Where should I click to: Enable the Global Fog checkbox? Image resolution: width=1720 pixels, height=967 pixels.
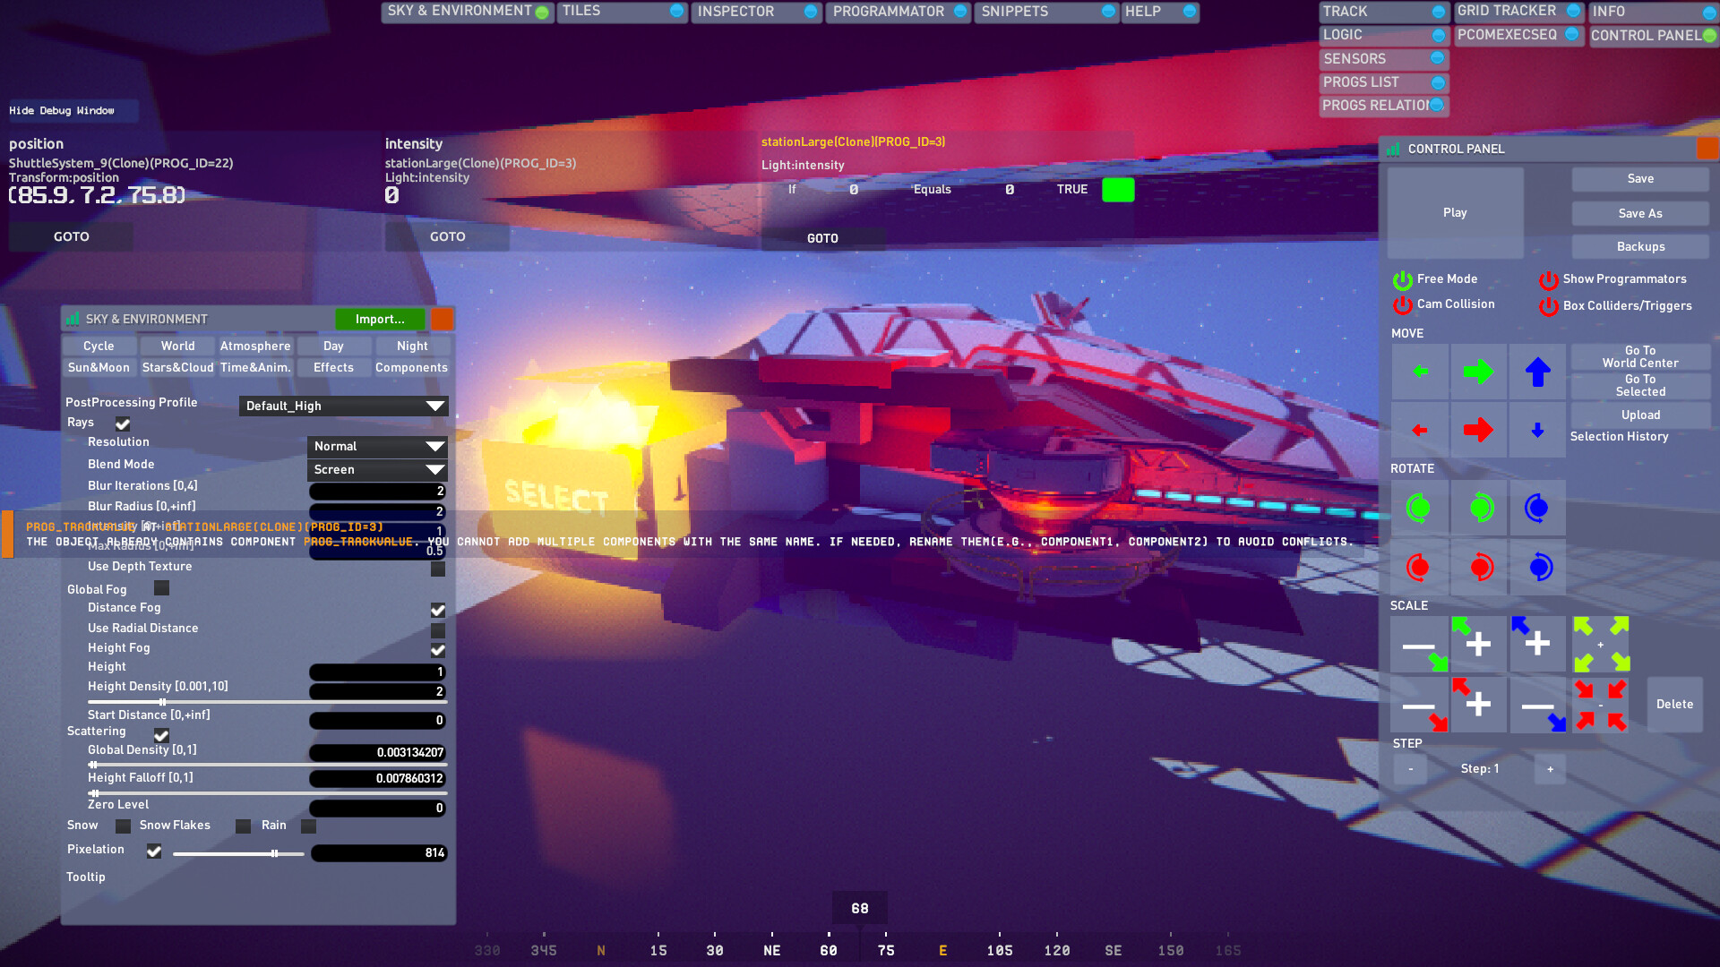tap(161, 588)
